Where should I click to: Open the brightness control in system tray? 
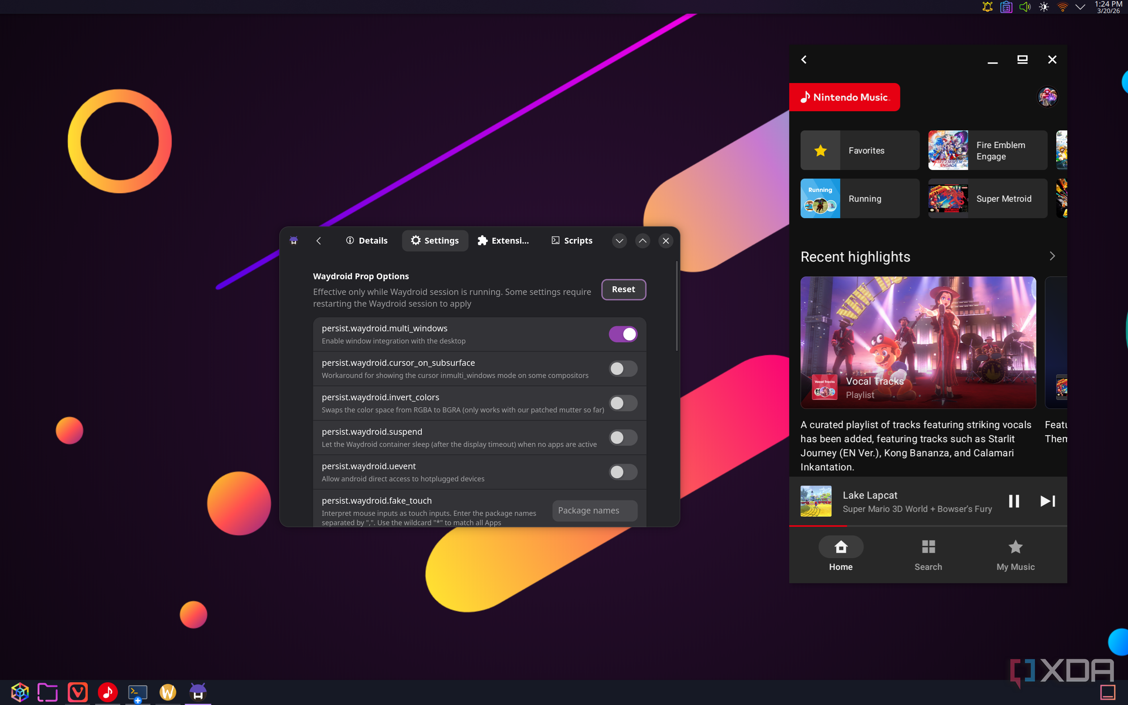pyautogui.click(x=1044, y=7)
